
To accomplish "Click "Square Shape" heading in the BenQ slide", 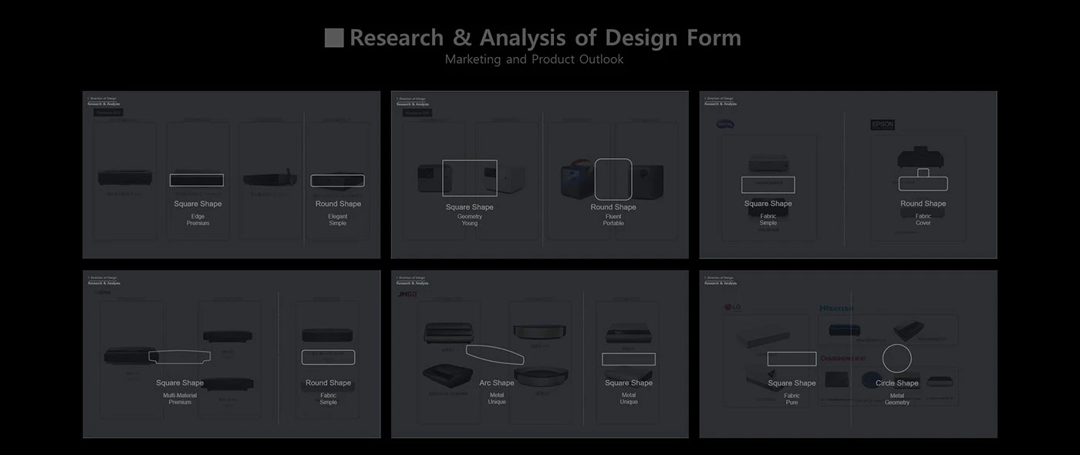I will [x=768, y=204].
